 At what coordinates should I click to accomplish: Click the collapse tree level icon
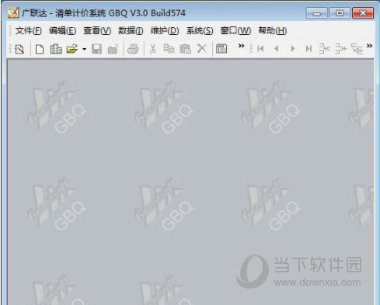324,49
